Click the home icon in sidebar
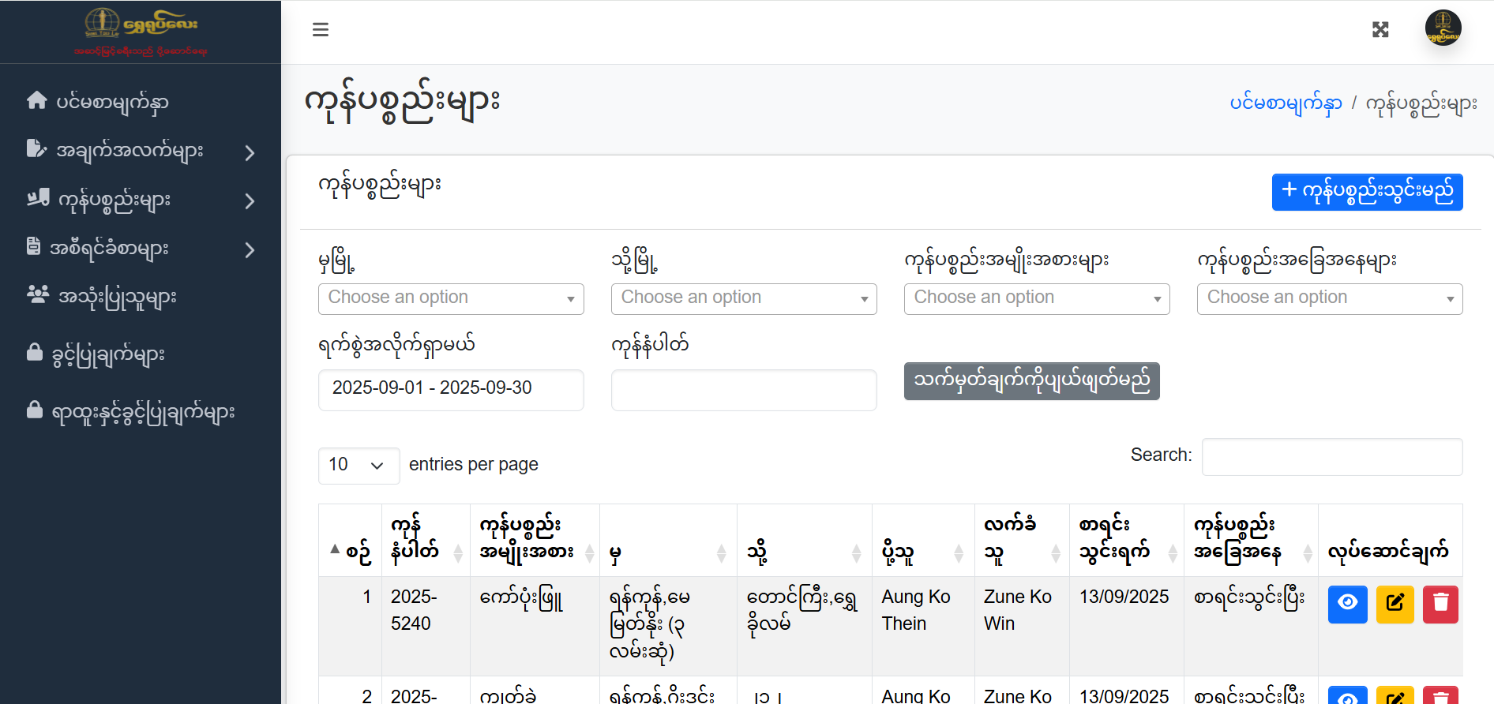 coord(36,100)
